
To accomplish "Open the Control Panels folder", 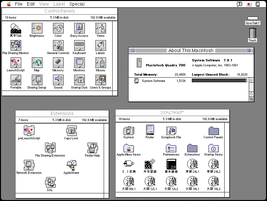I will click(x=214, y=131).
